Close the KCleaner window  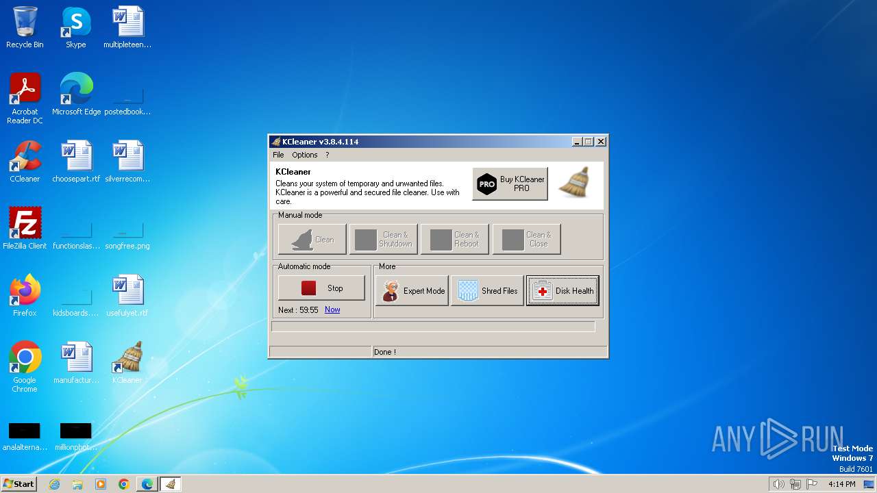[601, 142]
